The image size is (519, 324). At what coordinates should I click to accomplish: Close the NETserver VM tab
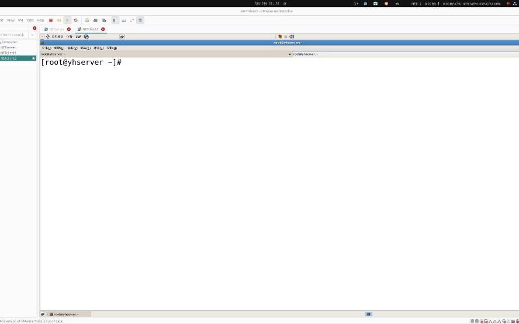pos(69,29)
